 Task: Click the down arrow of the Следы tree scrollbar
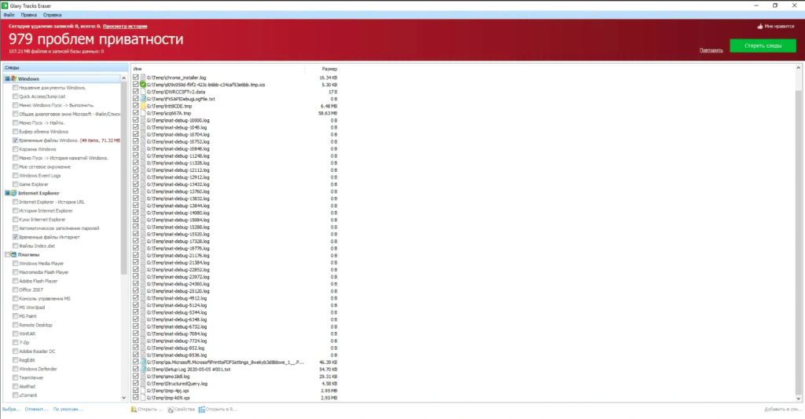[123, 398]
